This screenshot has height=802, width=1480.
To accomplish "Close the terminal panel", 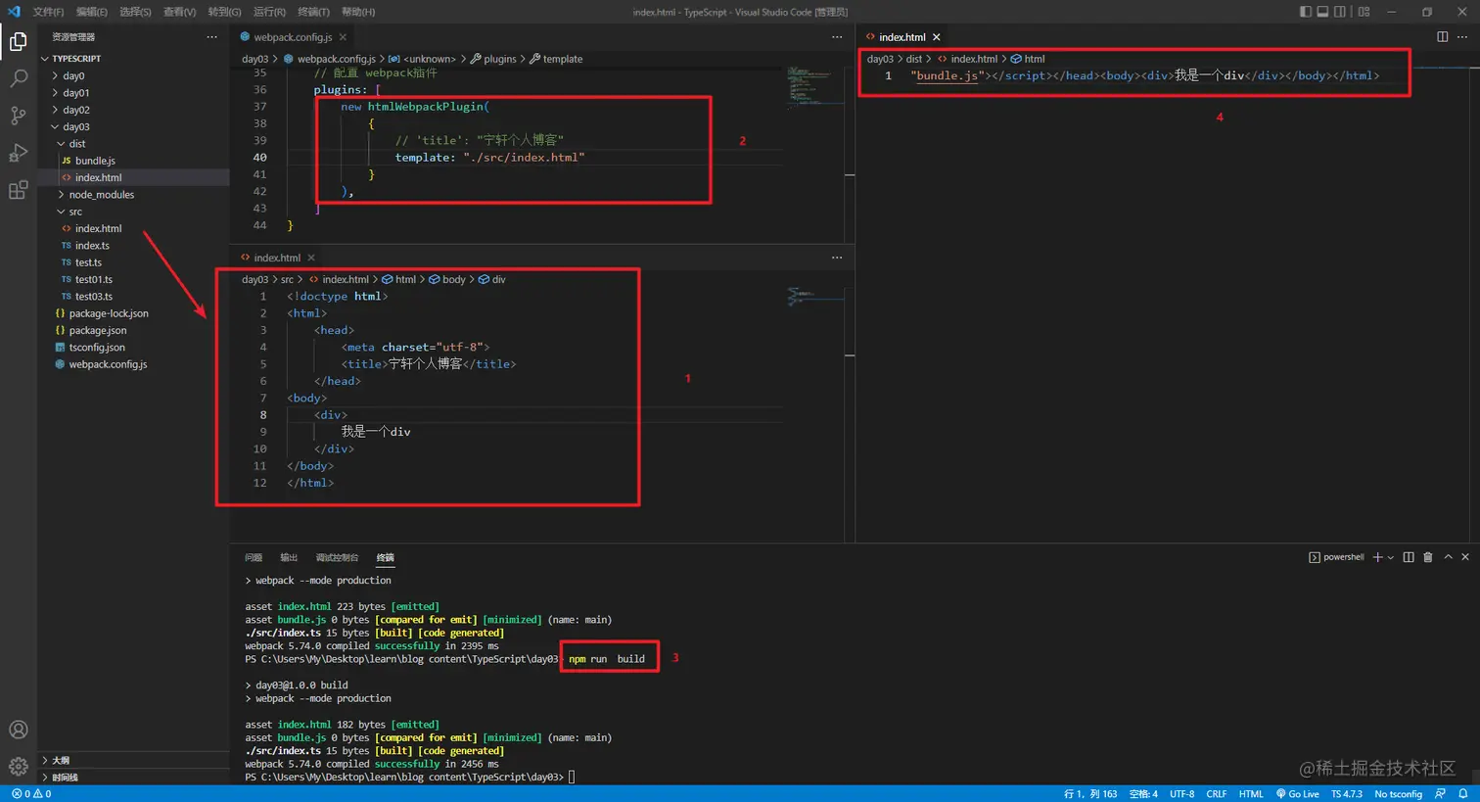I will (1465, 557).
